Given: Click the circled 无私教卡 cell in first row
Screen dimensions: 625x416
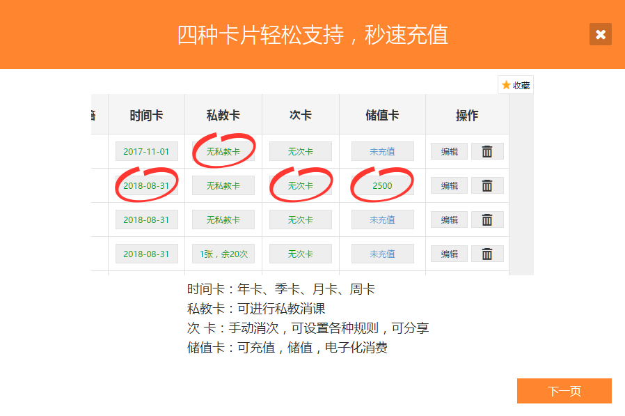Looking at the screenshot, I should [x=223, y=151].
